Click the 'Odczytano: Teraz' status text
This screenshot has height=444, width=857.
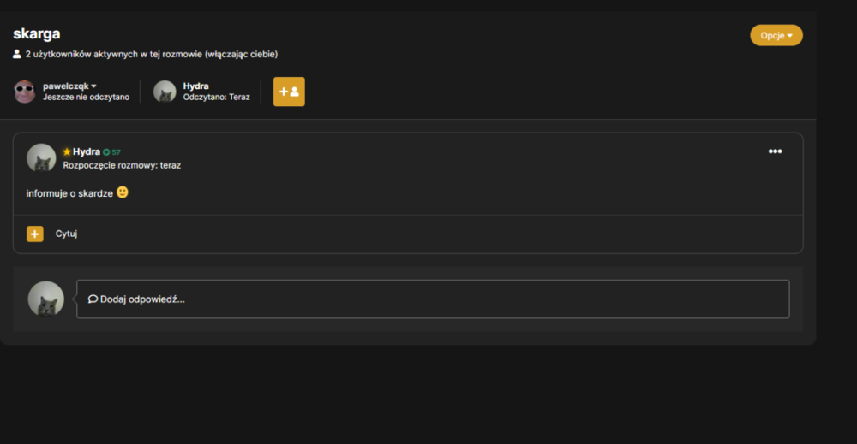(x=217, y=97)
